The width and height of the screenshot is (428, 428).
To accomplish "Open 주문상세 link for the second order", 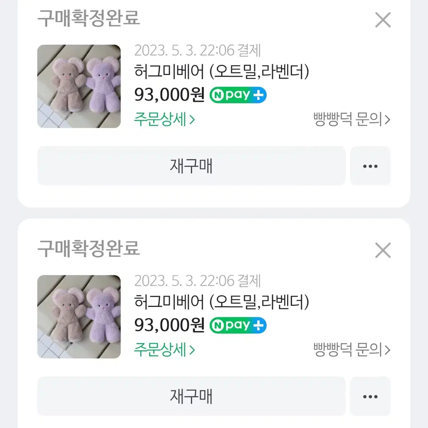I will click(x=165, y=350).
